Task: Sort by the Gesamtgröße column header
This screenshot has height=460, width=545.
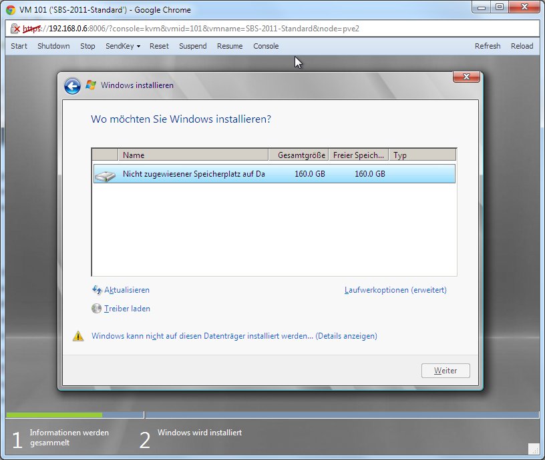Action: coord(301,155)
